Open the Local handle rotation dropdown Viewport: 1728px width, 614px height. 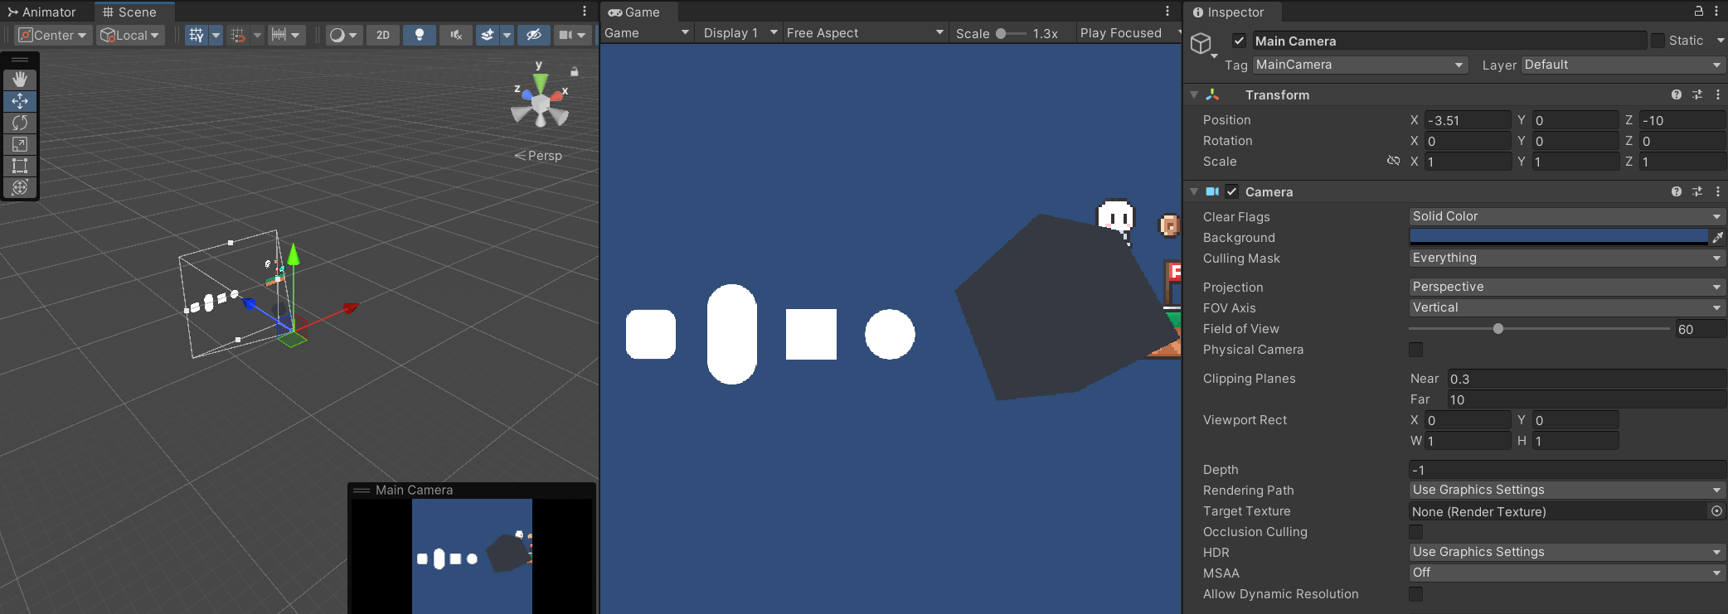[x=130, y=35]
